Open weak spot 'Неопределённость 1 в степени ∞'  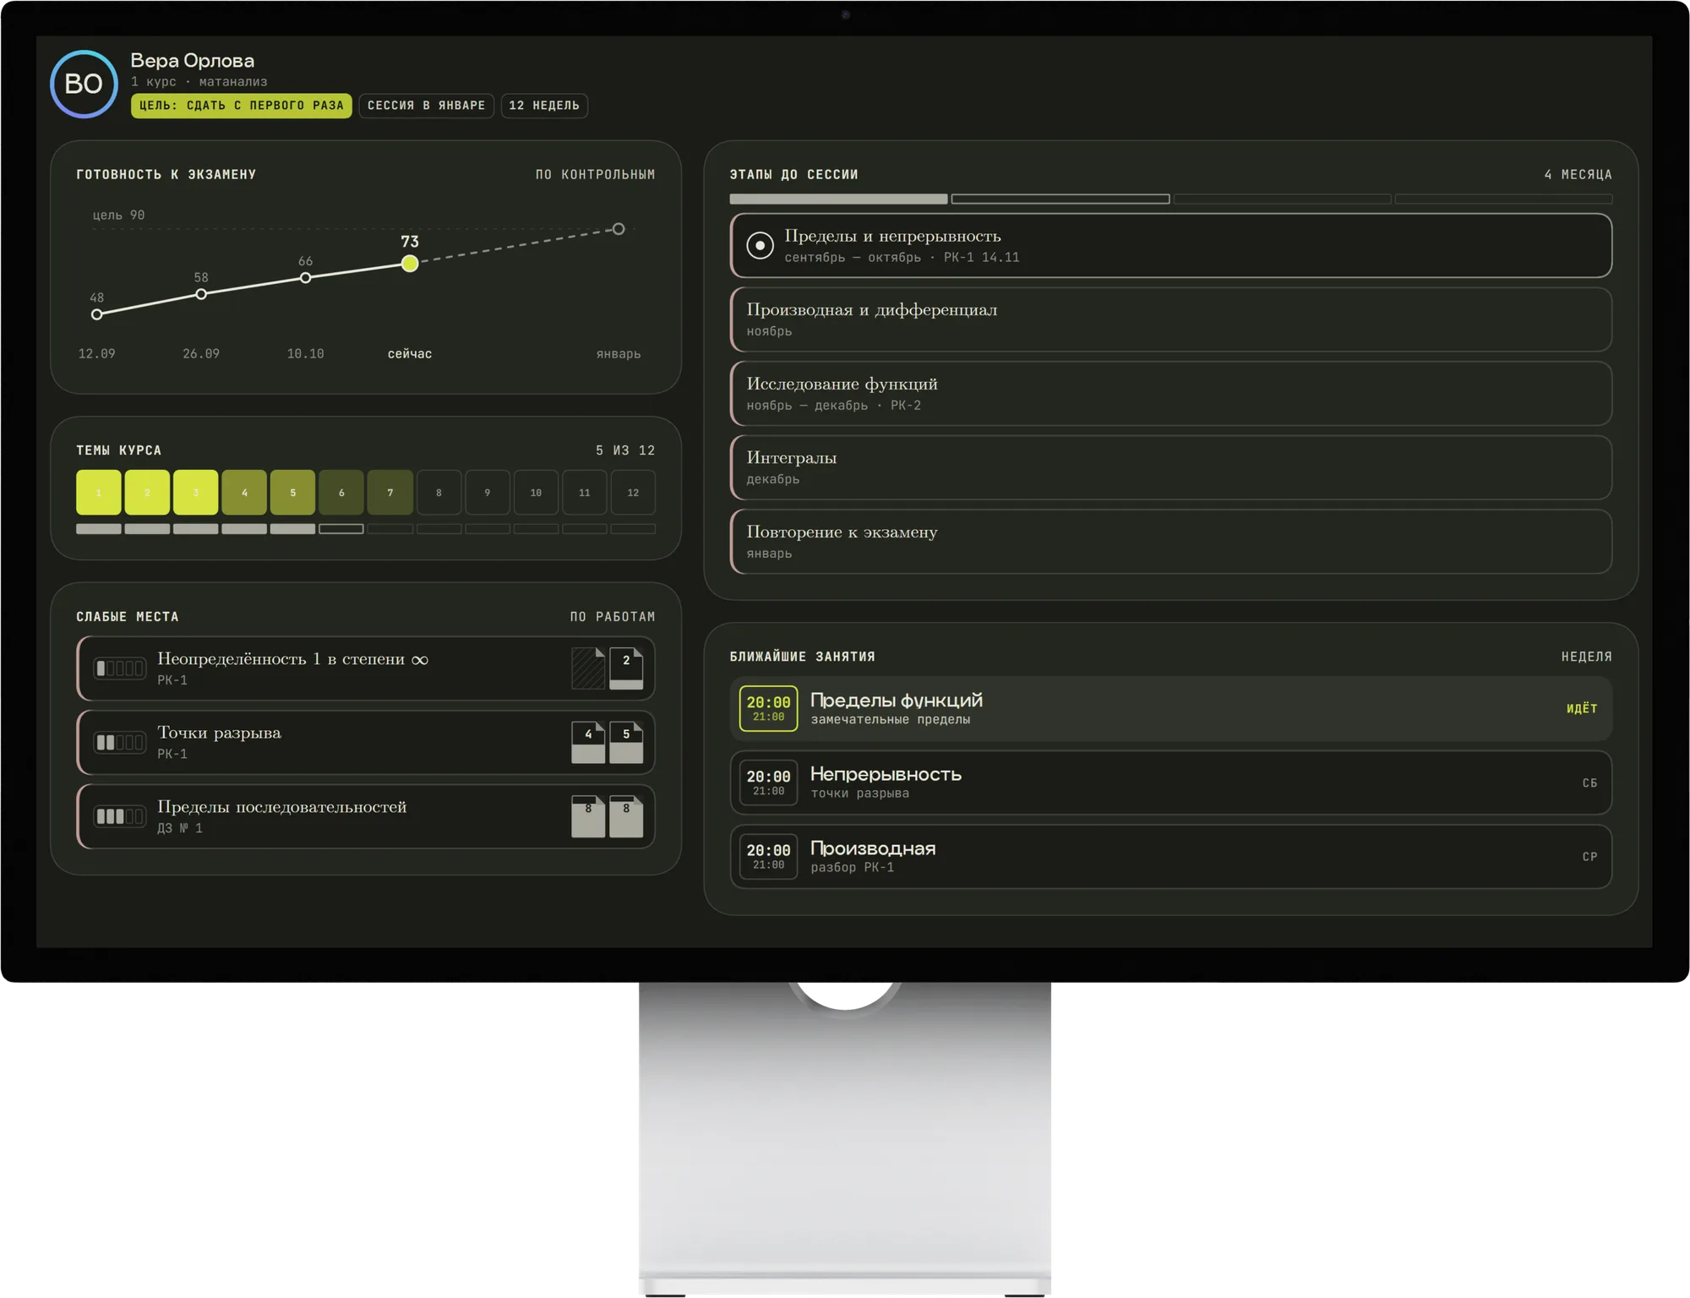pyautogui.click(x=366, y=668)
